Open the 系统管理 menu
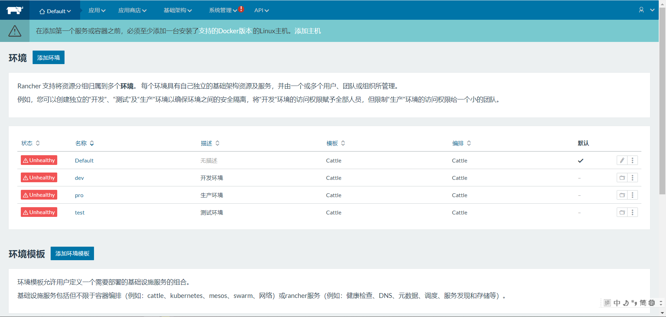This screenshot has width=666, height=317. tap(223, 10)
